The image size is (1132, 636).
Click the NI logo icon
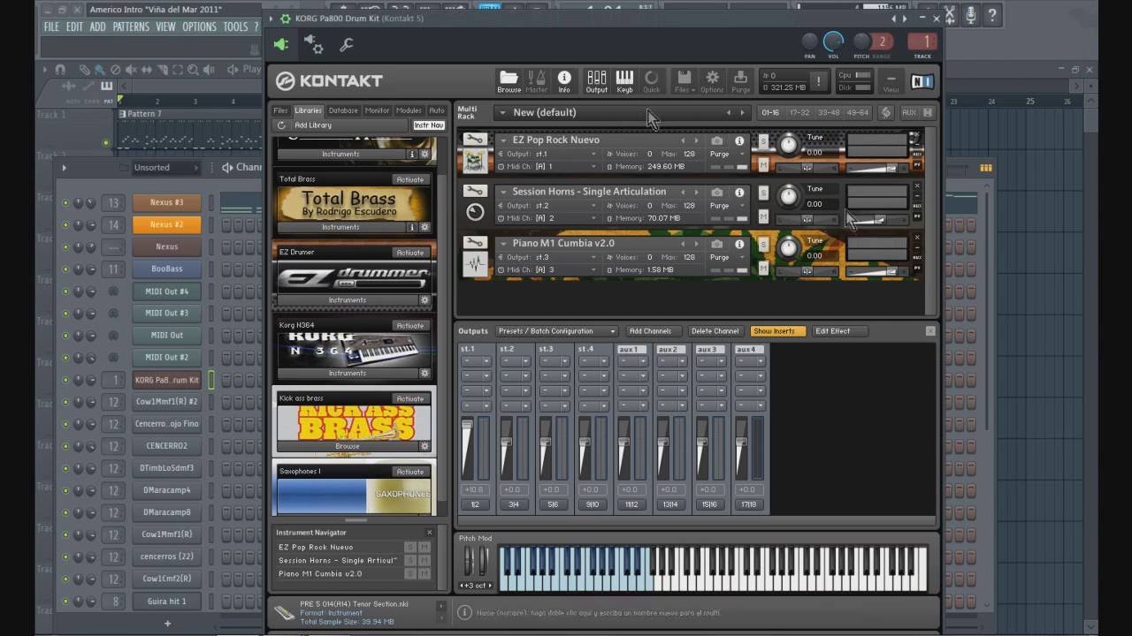tap(921, 81)
